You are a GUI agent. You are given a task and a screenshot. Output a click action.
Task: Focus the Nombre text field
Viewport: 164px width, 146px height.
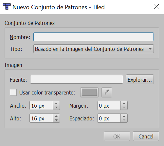click(94, 37)
